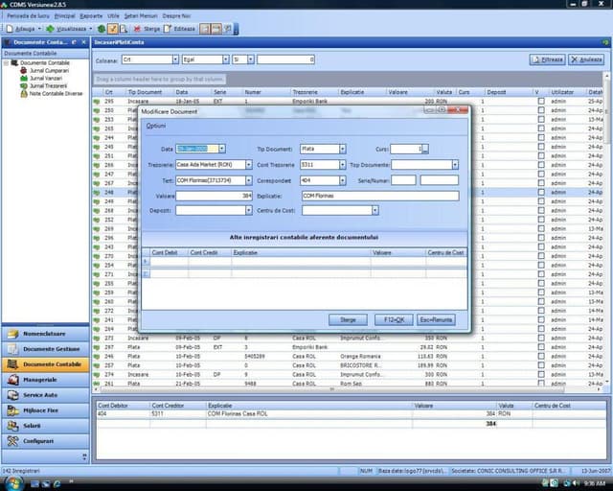
Task: Expand the Tip Document dropdown
Action: tap(342, 149)
